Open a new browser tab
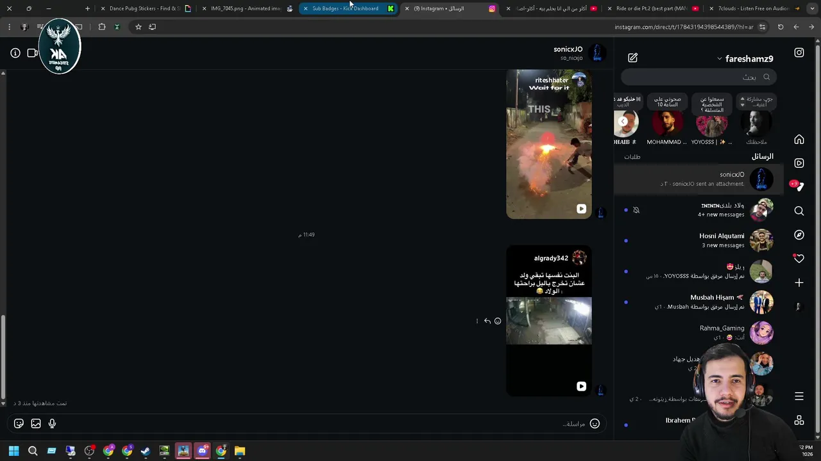This screenshot has height=461, width=821. coord(87,8)
